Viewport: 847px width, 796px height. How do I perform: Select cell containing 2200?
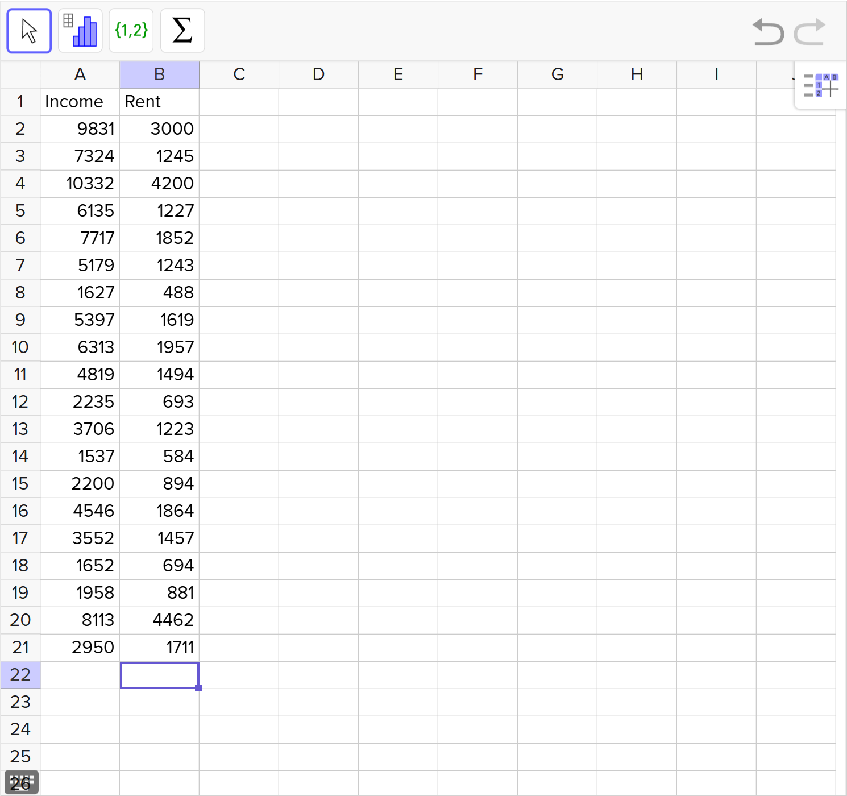coord(80,484)
